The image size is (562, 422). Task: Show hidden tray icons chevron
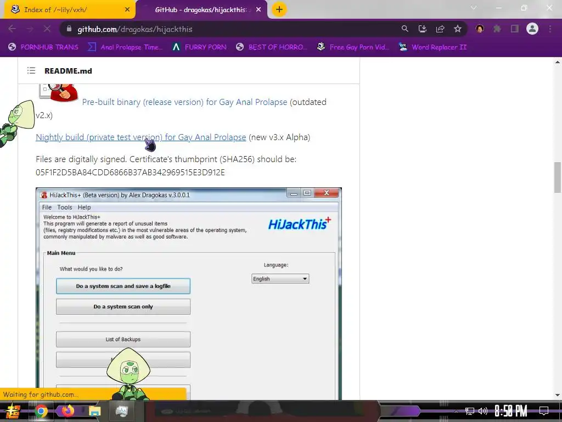click(456, 411)
